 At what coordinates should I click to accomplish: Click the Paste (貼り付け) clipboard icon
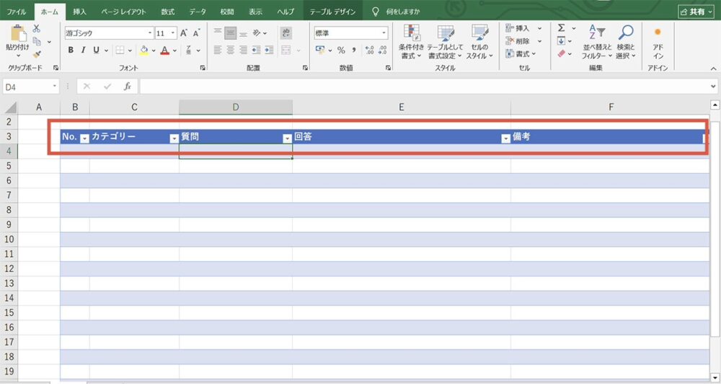(19, 34)
